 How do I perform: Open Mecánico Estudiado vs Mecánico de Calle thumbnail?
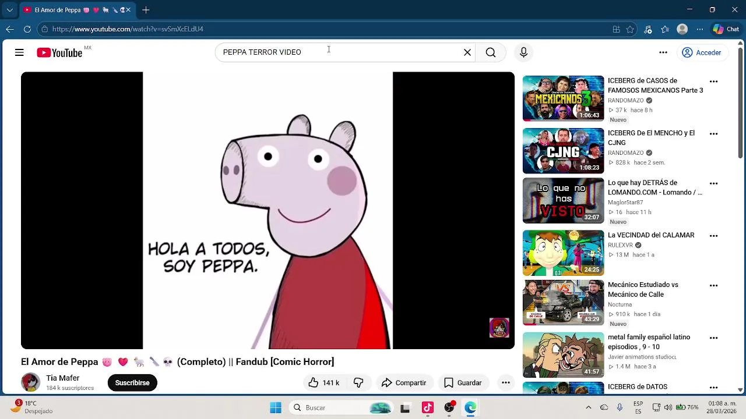coord(563,303)
